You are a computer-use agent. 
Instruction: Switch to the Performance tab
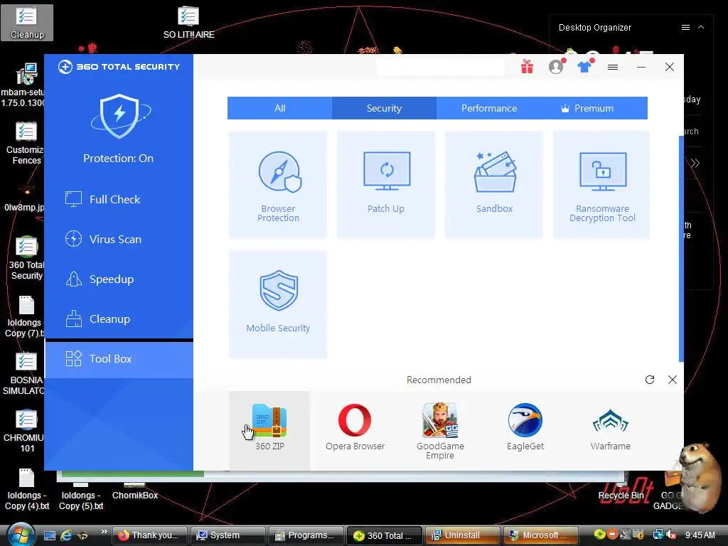(x=489, y=108)
